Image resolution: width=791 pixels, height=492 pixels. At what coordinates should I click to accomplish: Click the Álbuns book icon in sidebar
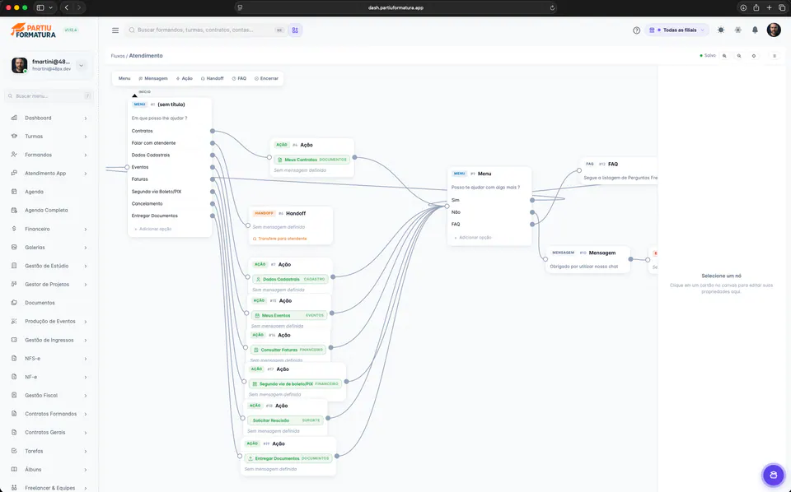tap(14, 469)
